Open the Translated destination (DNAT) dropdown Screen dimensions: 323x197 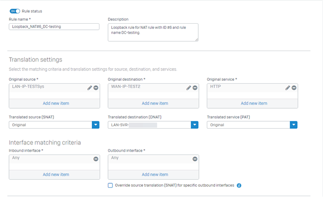coord(194,125)
